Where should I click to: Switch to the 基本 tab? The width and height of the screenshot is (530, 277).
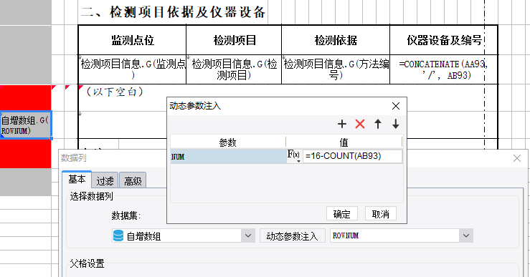coord(77,180)
